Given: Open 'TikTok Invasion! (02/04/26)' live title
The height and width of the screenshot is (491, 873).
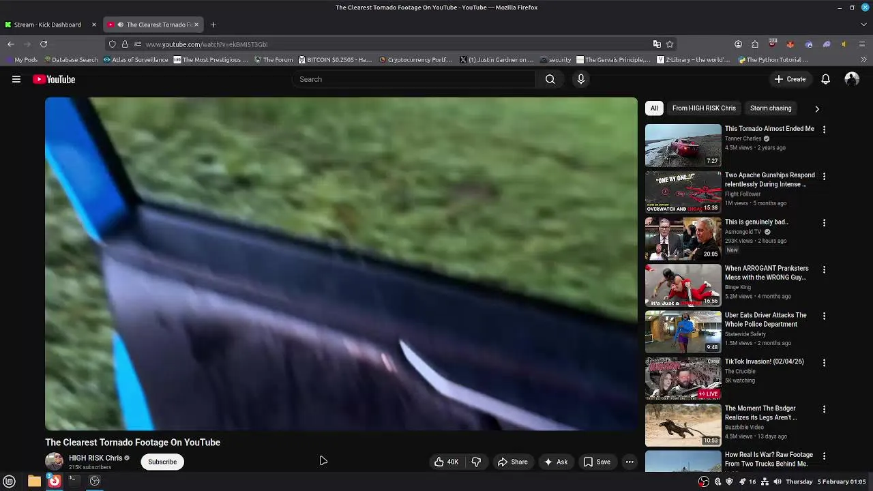Looking at the screenshot, I should coord(764,361).
